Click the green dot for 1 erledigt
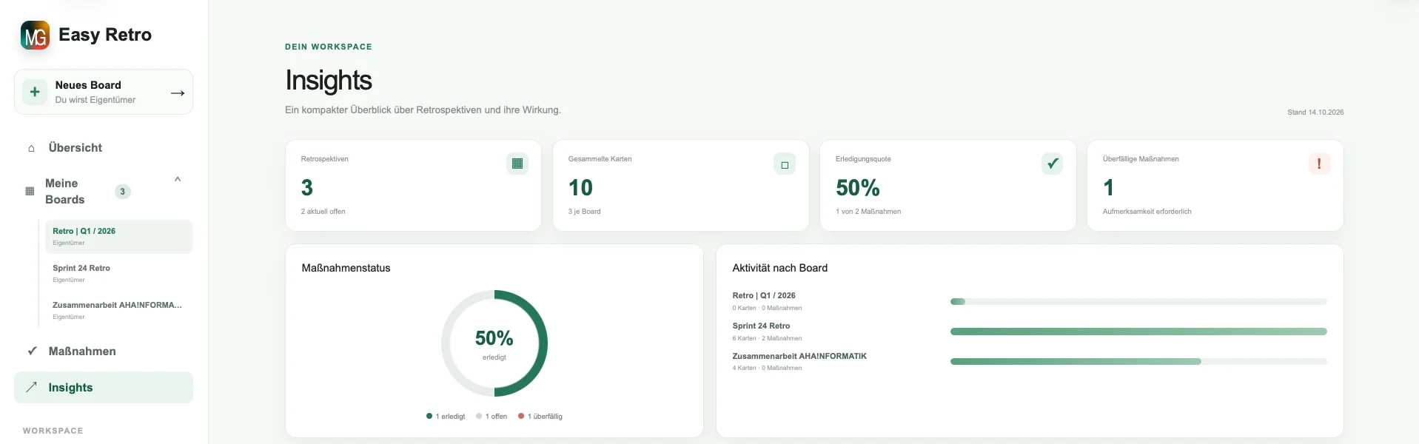1419x444 pixels. point(429,416)
